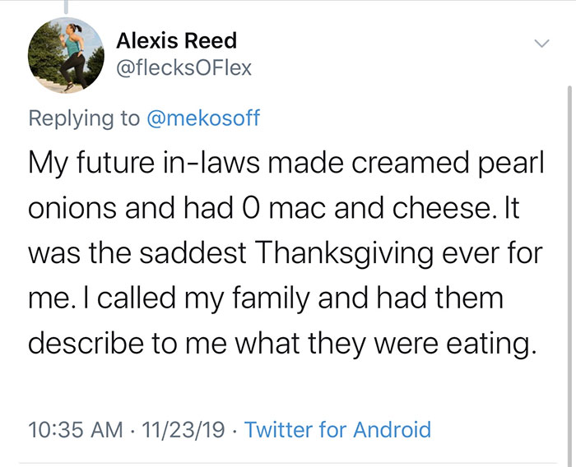Click the thread connector line above avatar

click(65, 7)
